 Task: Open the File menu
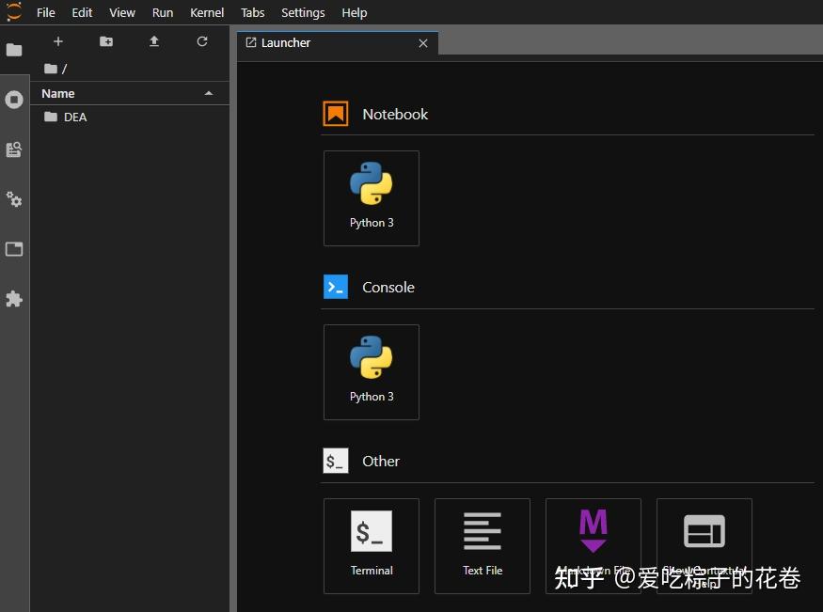[45, 12]
